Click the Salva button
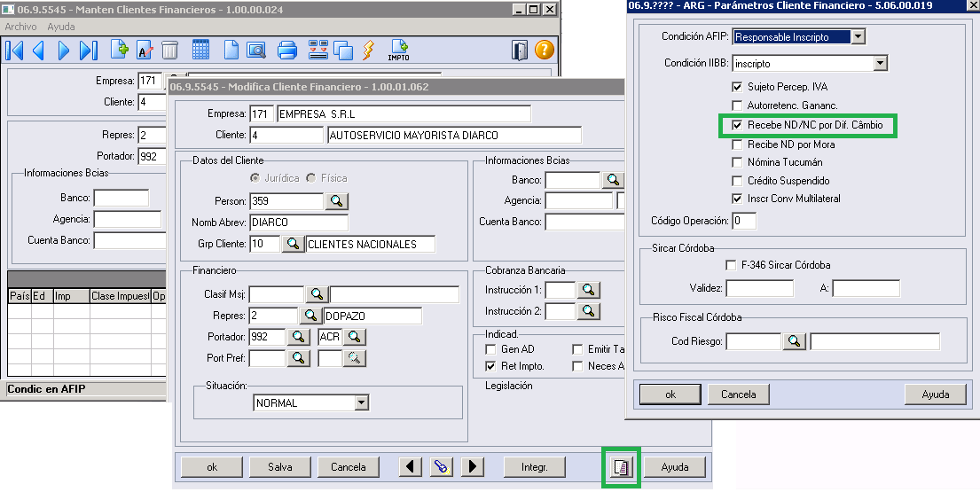This screenshot has width=980, height=492. click(x=280, y=466)
